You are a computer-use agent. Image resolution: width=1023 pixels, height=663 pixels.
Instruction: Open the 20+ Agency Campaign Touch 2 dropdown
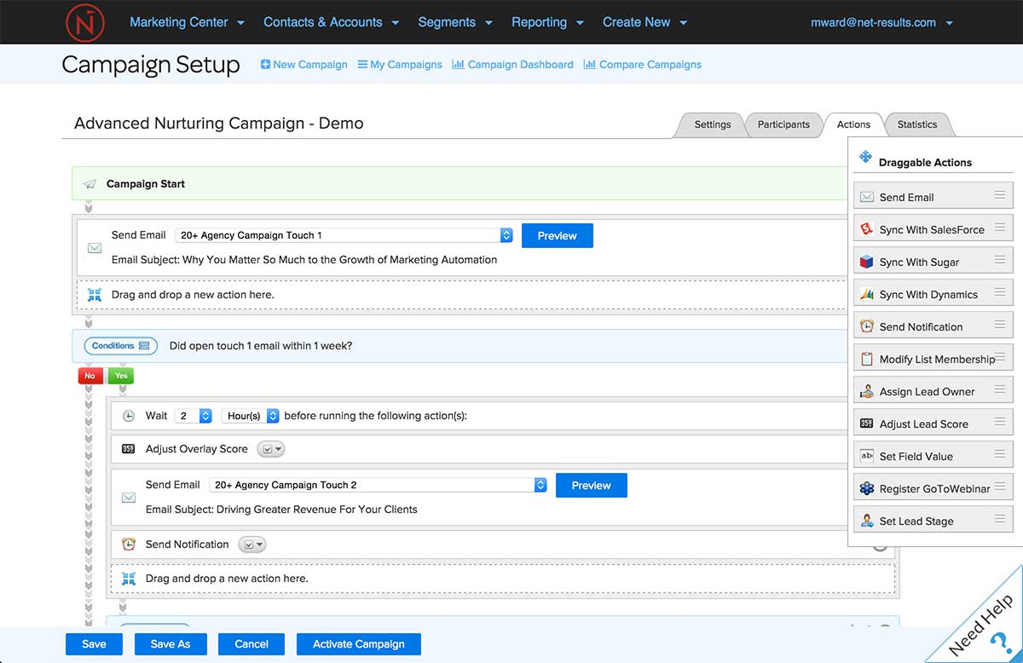(379, 485)
